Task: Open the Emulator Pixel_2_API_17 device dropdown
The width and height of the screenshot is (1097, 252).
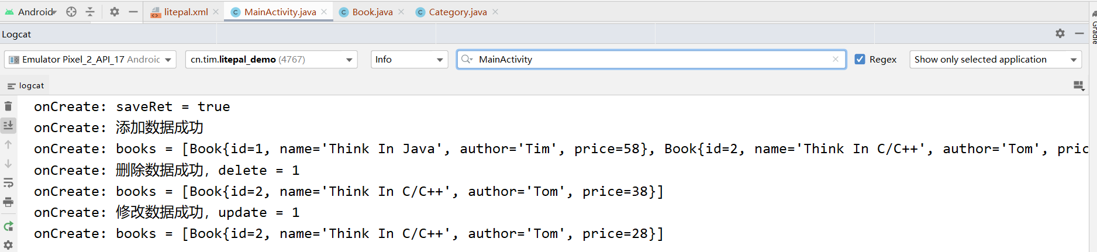Action: point(90,60)
